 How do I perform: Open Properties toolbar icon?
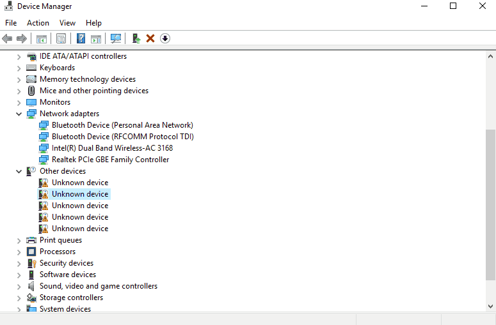click(x=61, y=38)
